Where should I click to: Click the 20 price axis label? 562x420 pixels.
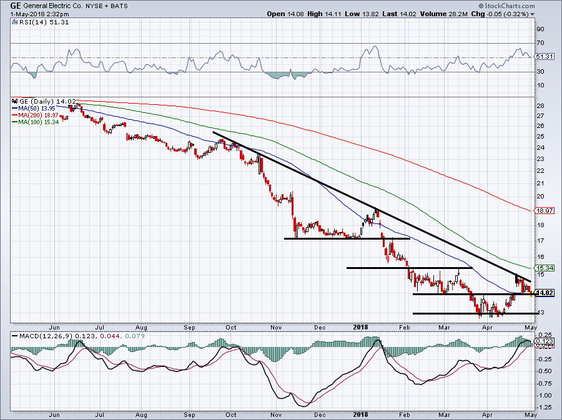point(541,196)
